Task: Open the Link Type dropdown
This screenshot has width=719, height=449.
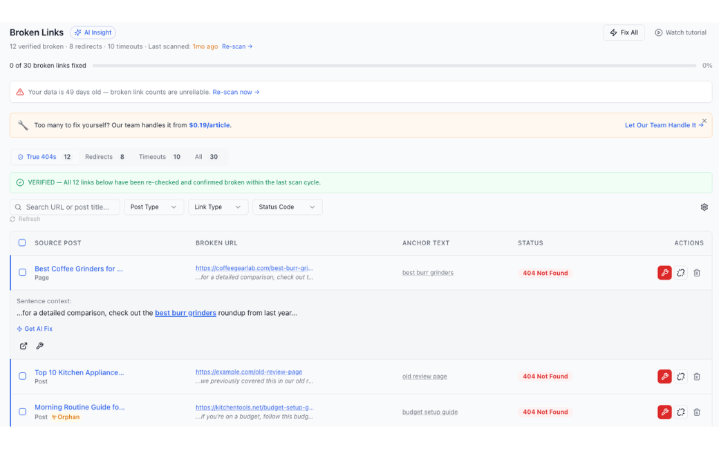Action: pyautogui.click(x=218, y=207)
